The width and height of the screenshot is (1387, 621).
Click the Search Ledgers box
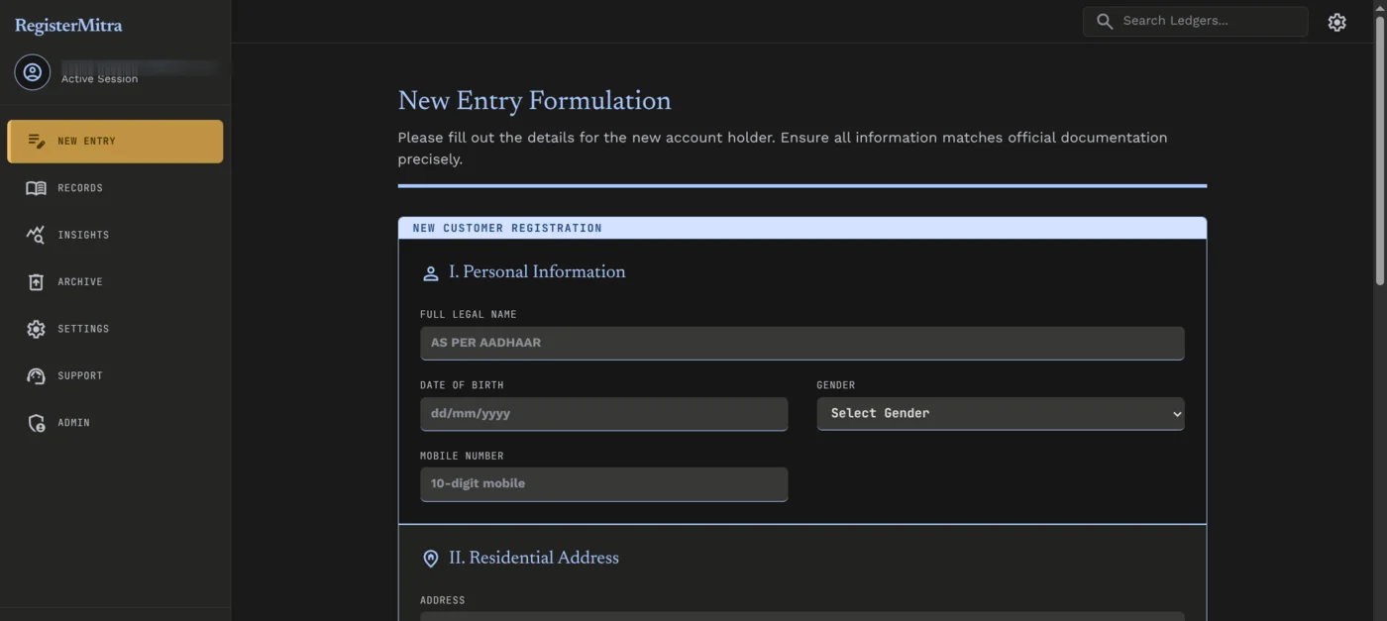coord(1195,21)
